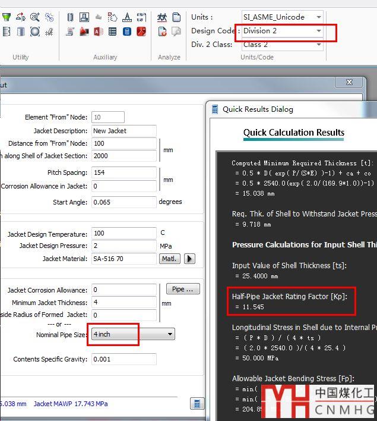
Task: Click the Jacket Material field
Action: pos(124,259)
